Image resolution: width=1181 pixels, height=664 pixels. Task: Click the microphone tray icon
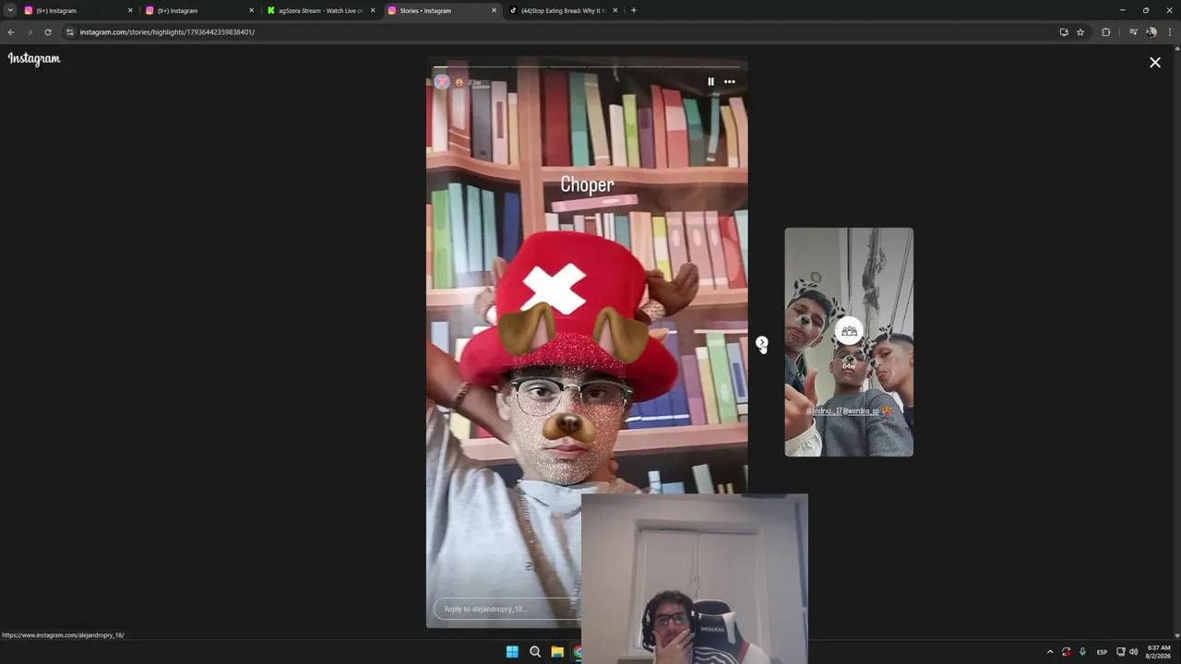coord(1082,652)
